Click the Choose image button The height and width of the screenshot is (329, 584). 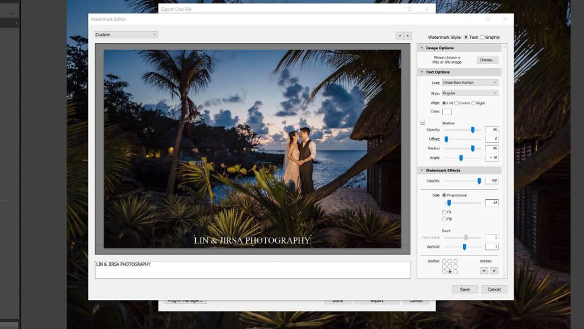487,60
